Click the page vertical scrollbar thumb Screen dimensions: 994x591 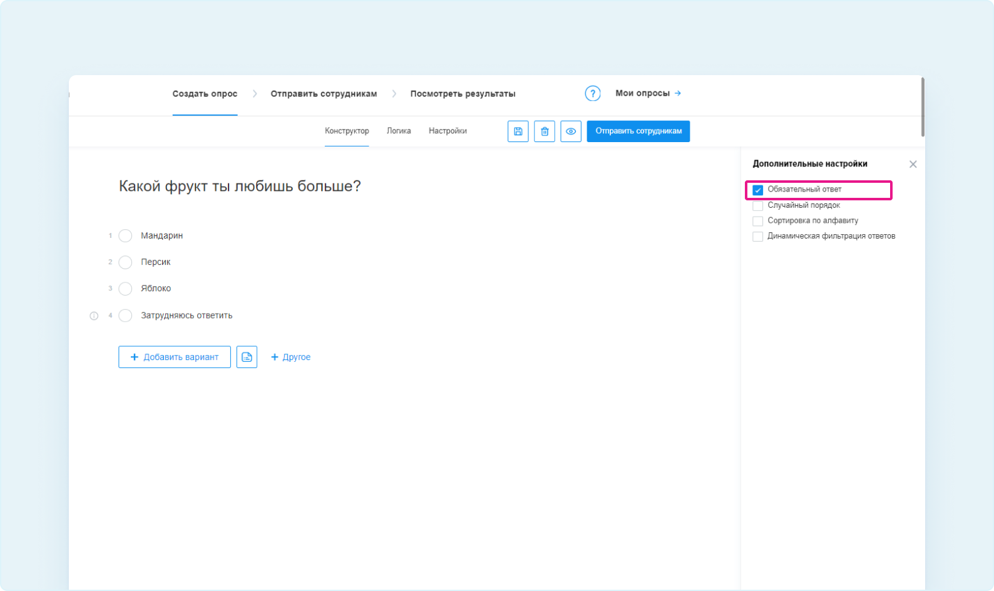(923, 106)
